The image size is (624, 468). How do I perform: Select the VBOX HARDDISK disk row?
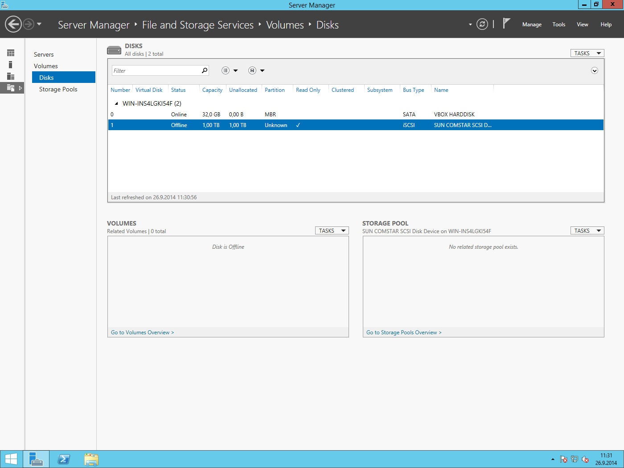coord(356,115)
